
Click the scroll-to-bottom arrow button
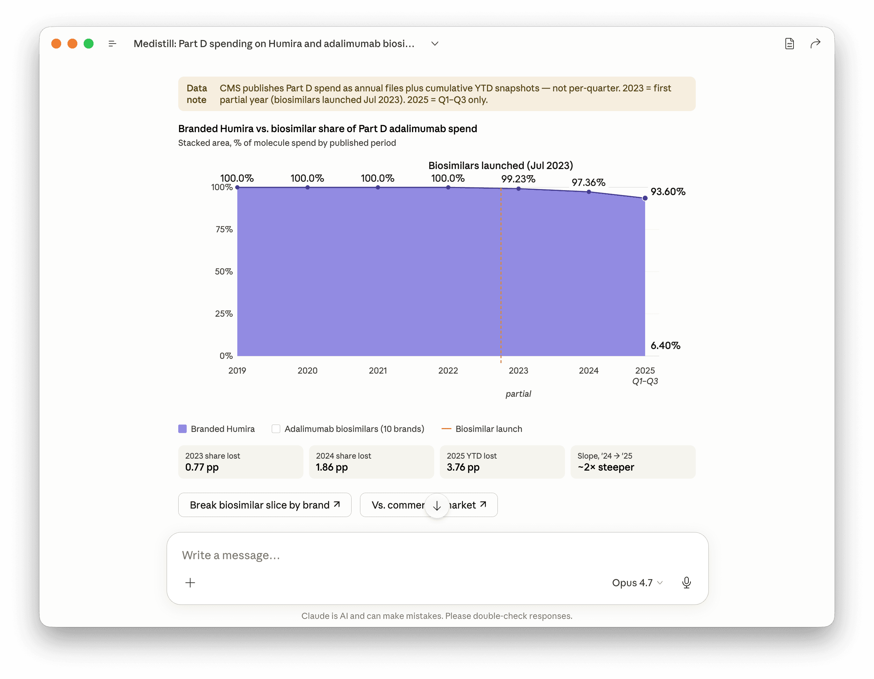437,506
